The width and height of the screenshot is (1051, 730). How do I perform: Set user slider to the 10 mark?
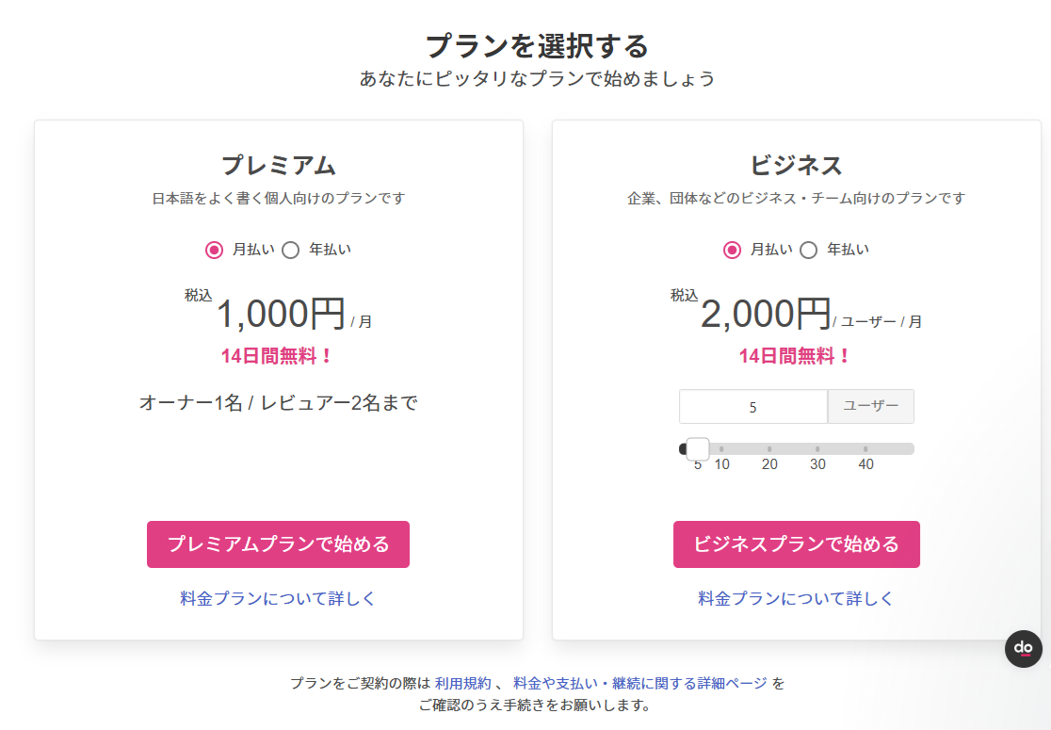tap(721, 449)
